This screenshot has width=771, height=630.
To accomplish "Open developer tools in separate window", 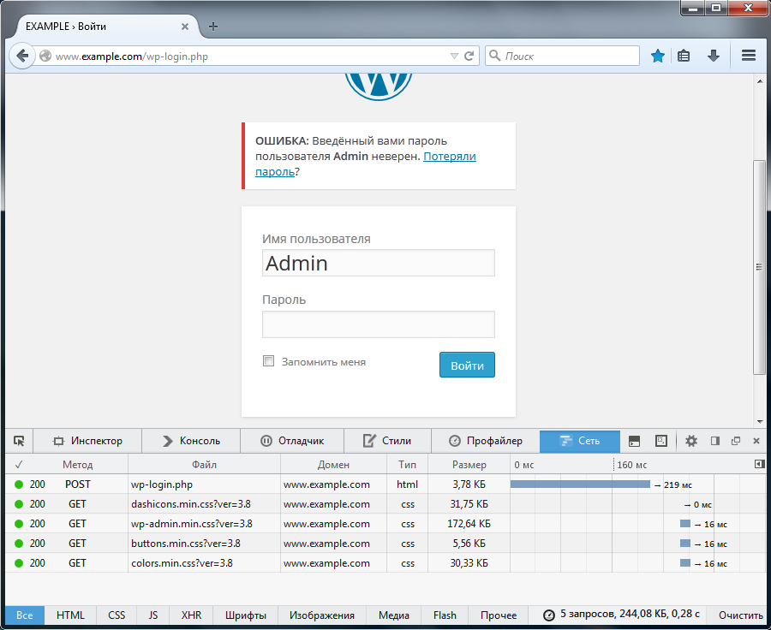I will click(736, 441).
